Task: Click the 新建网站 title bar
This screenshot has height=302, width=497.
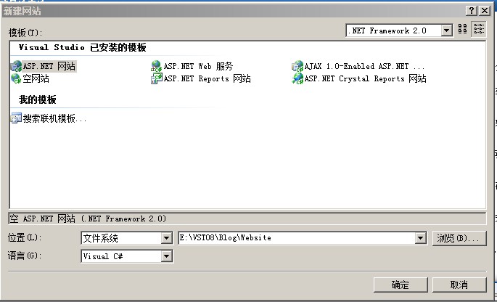Action: (x=233, y=11)
